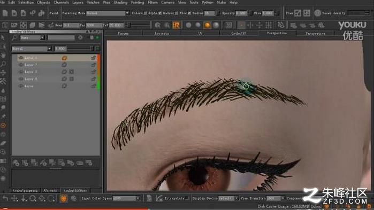Click the Radius value spinner arrows
The width and height of the screenshot is (374, 210).
point(217,13)
